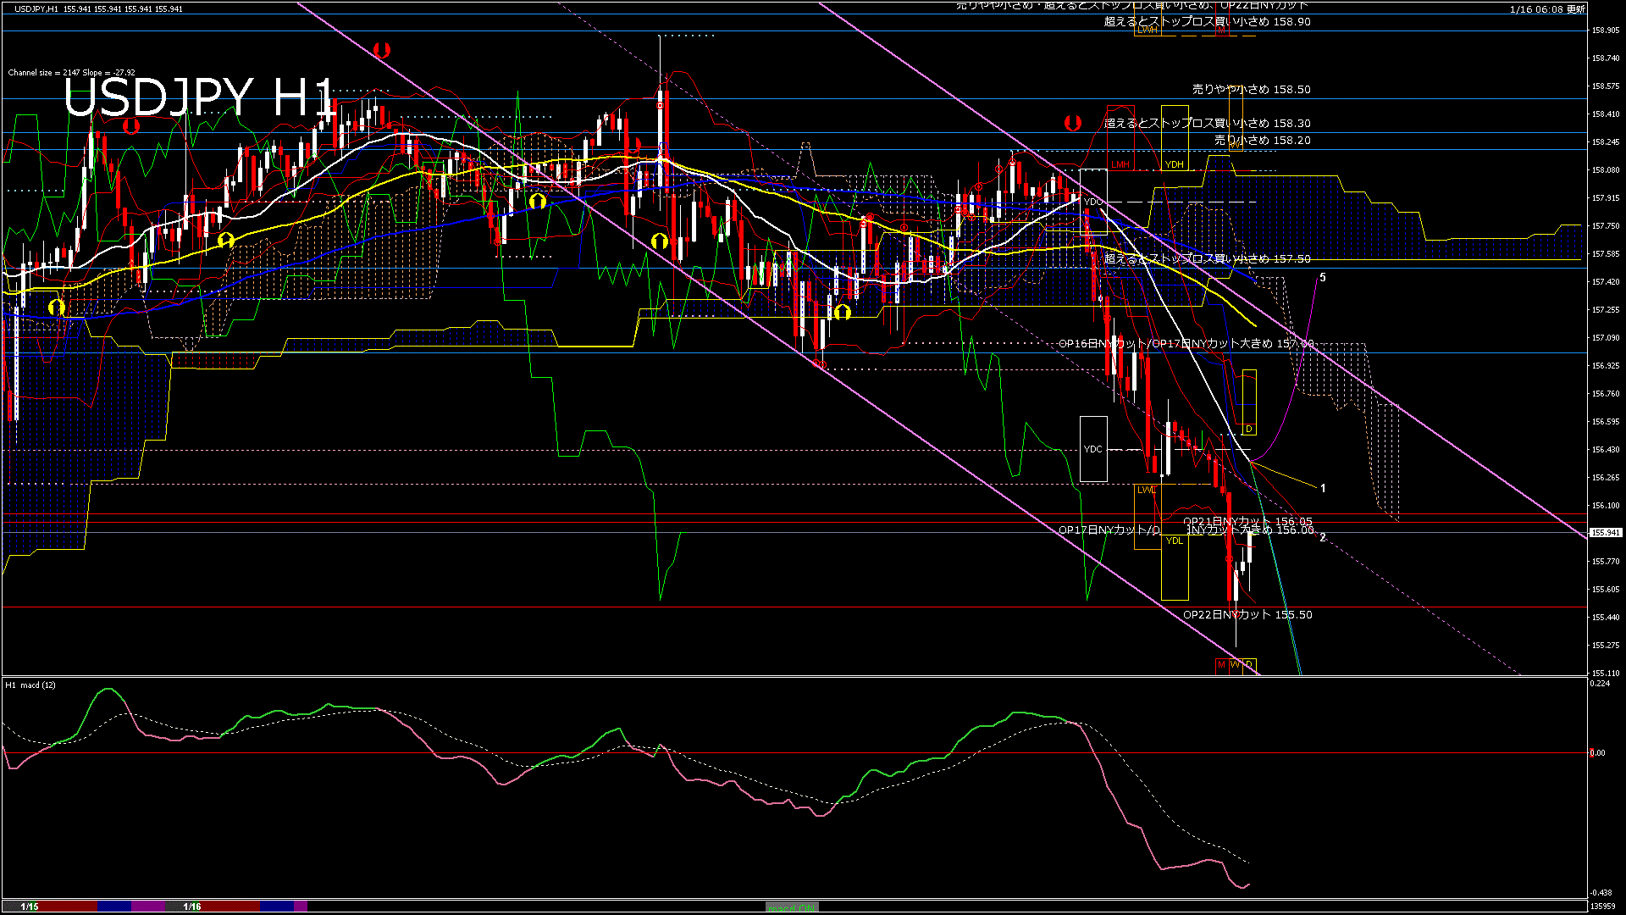Click red down arrow beside 158.30 label

pyautogui.click(x=1072, y=123)
